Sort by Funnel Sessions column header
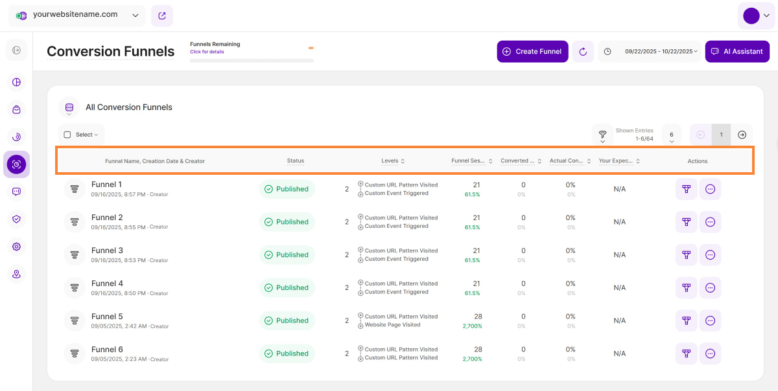The height and width of the screenshot is (391, 778). point(471,161)
